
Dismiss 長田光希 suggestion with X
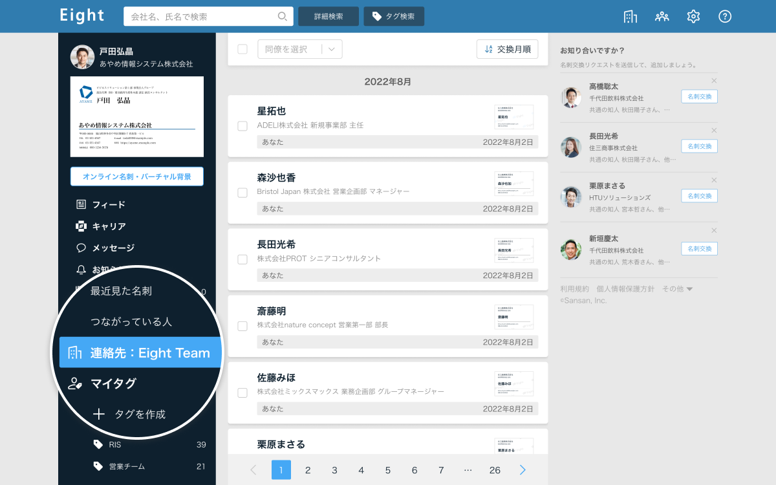[714, 130]
